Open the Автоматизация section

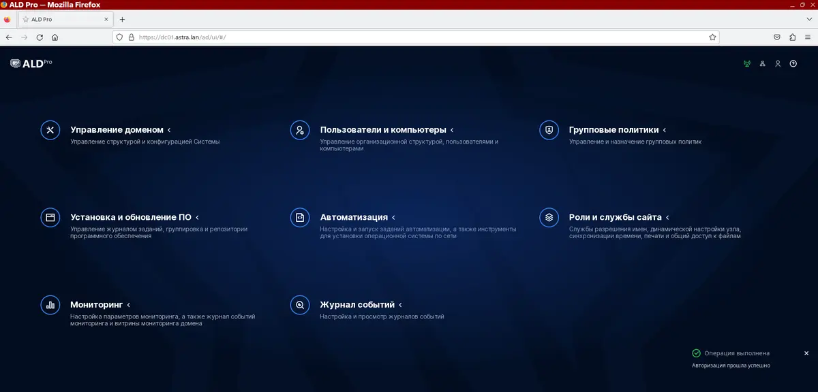coord(354,217)
